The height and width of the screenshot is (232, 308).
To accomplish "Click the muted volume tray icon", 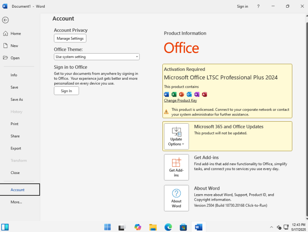I will [x=279, y=227].
